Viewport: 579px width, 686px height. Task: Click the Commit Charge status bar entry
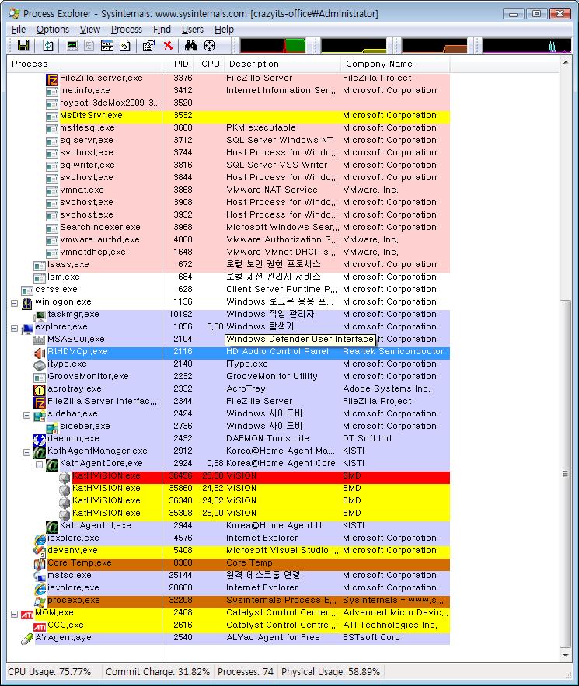tap(158, 672)
